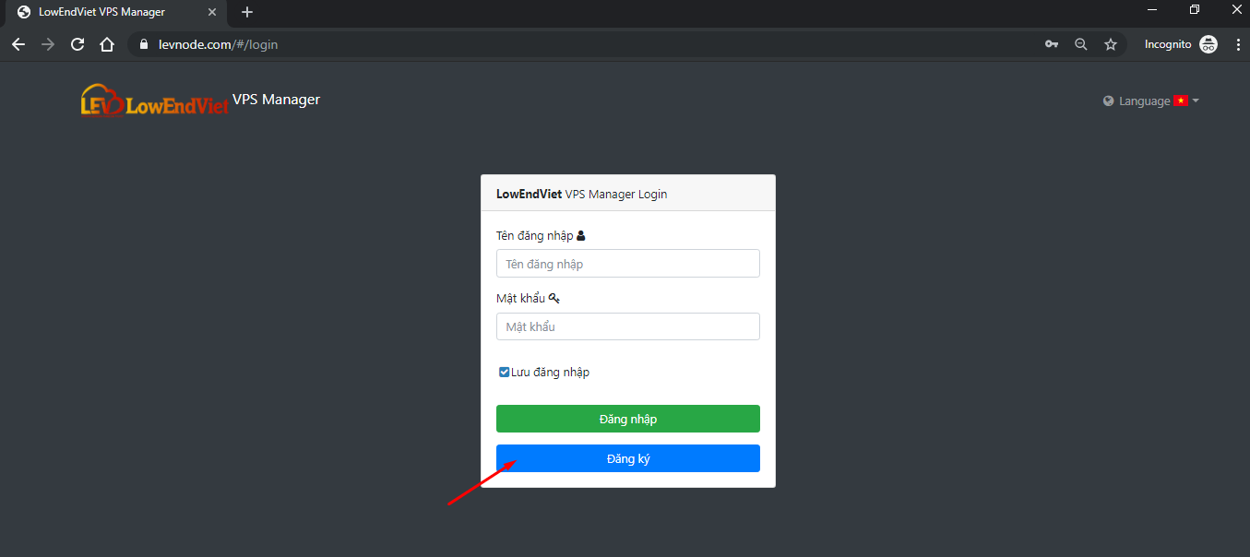Uncheck the Lưu đăng nhập checkbox

[504, 373]
